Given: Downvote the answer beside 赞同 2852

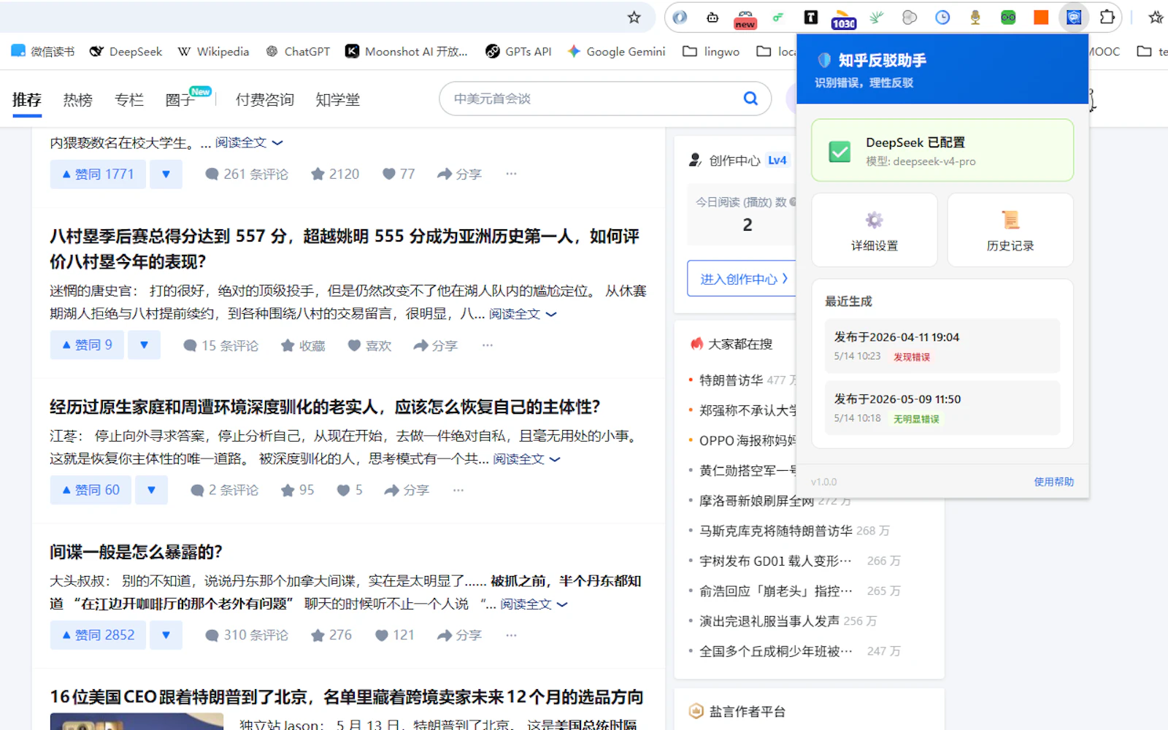Looking at the screenshot, I should (x=166, y=636).
